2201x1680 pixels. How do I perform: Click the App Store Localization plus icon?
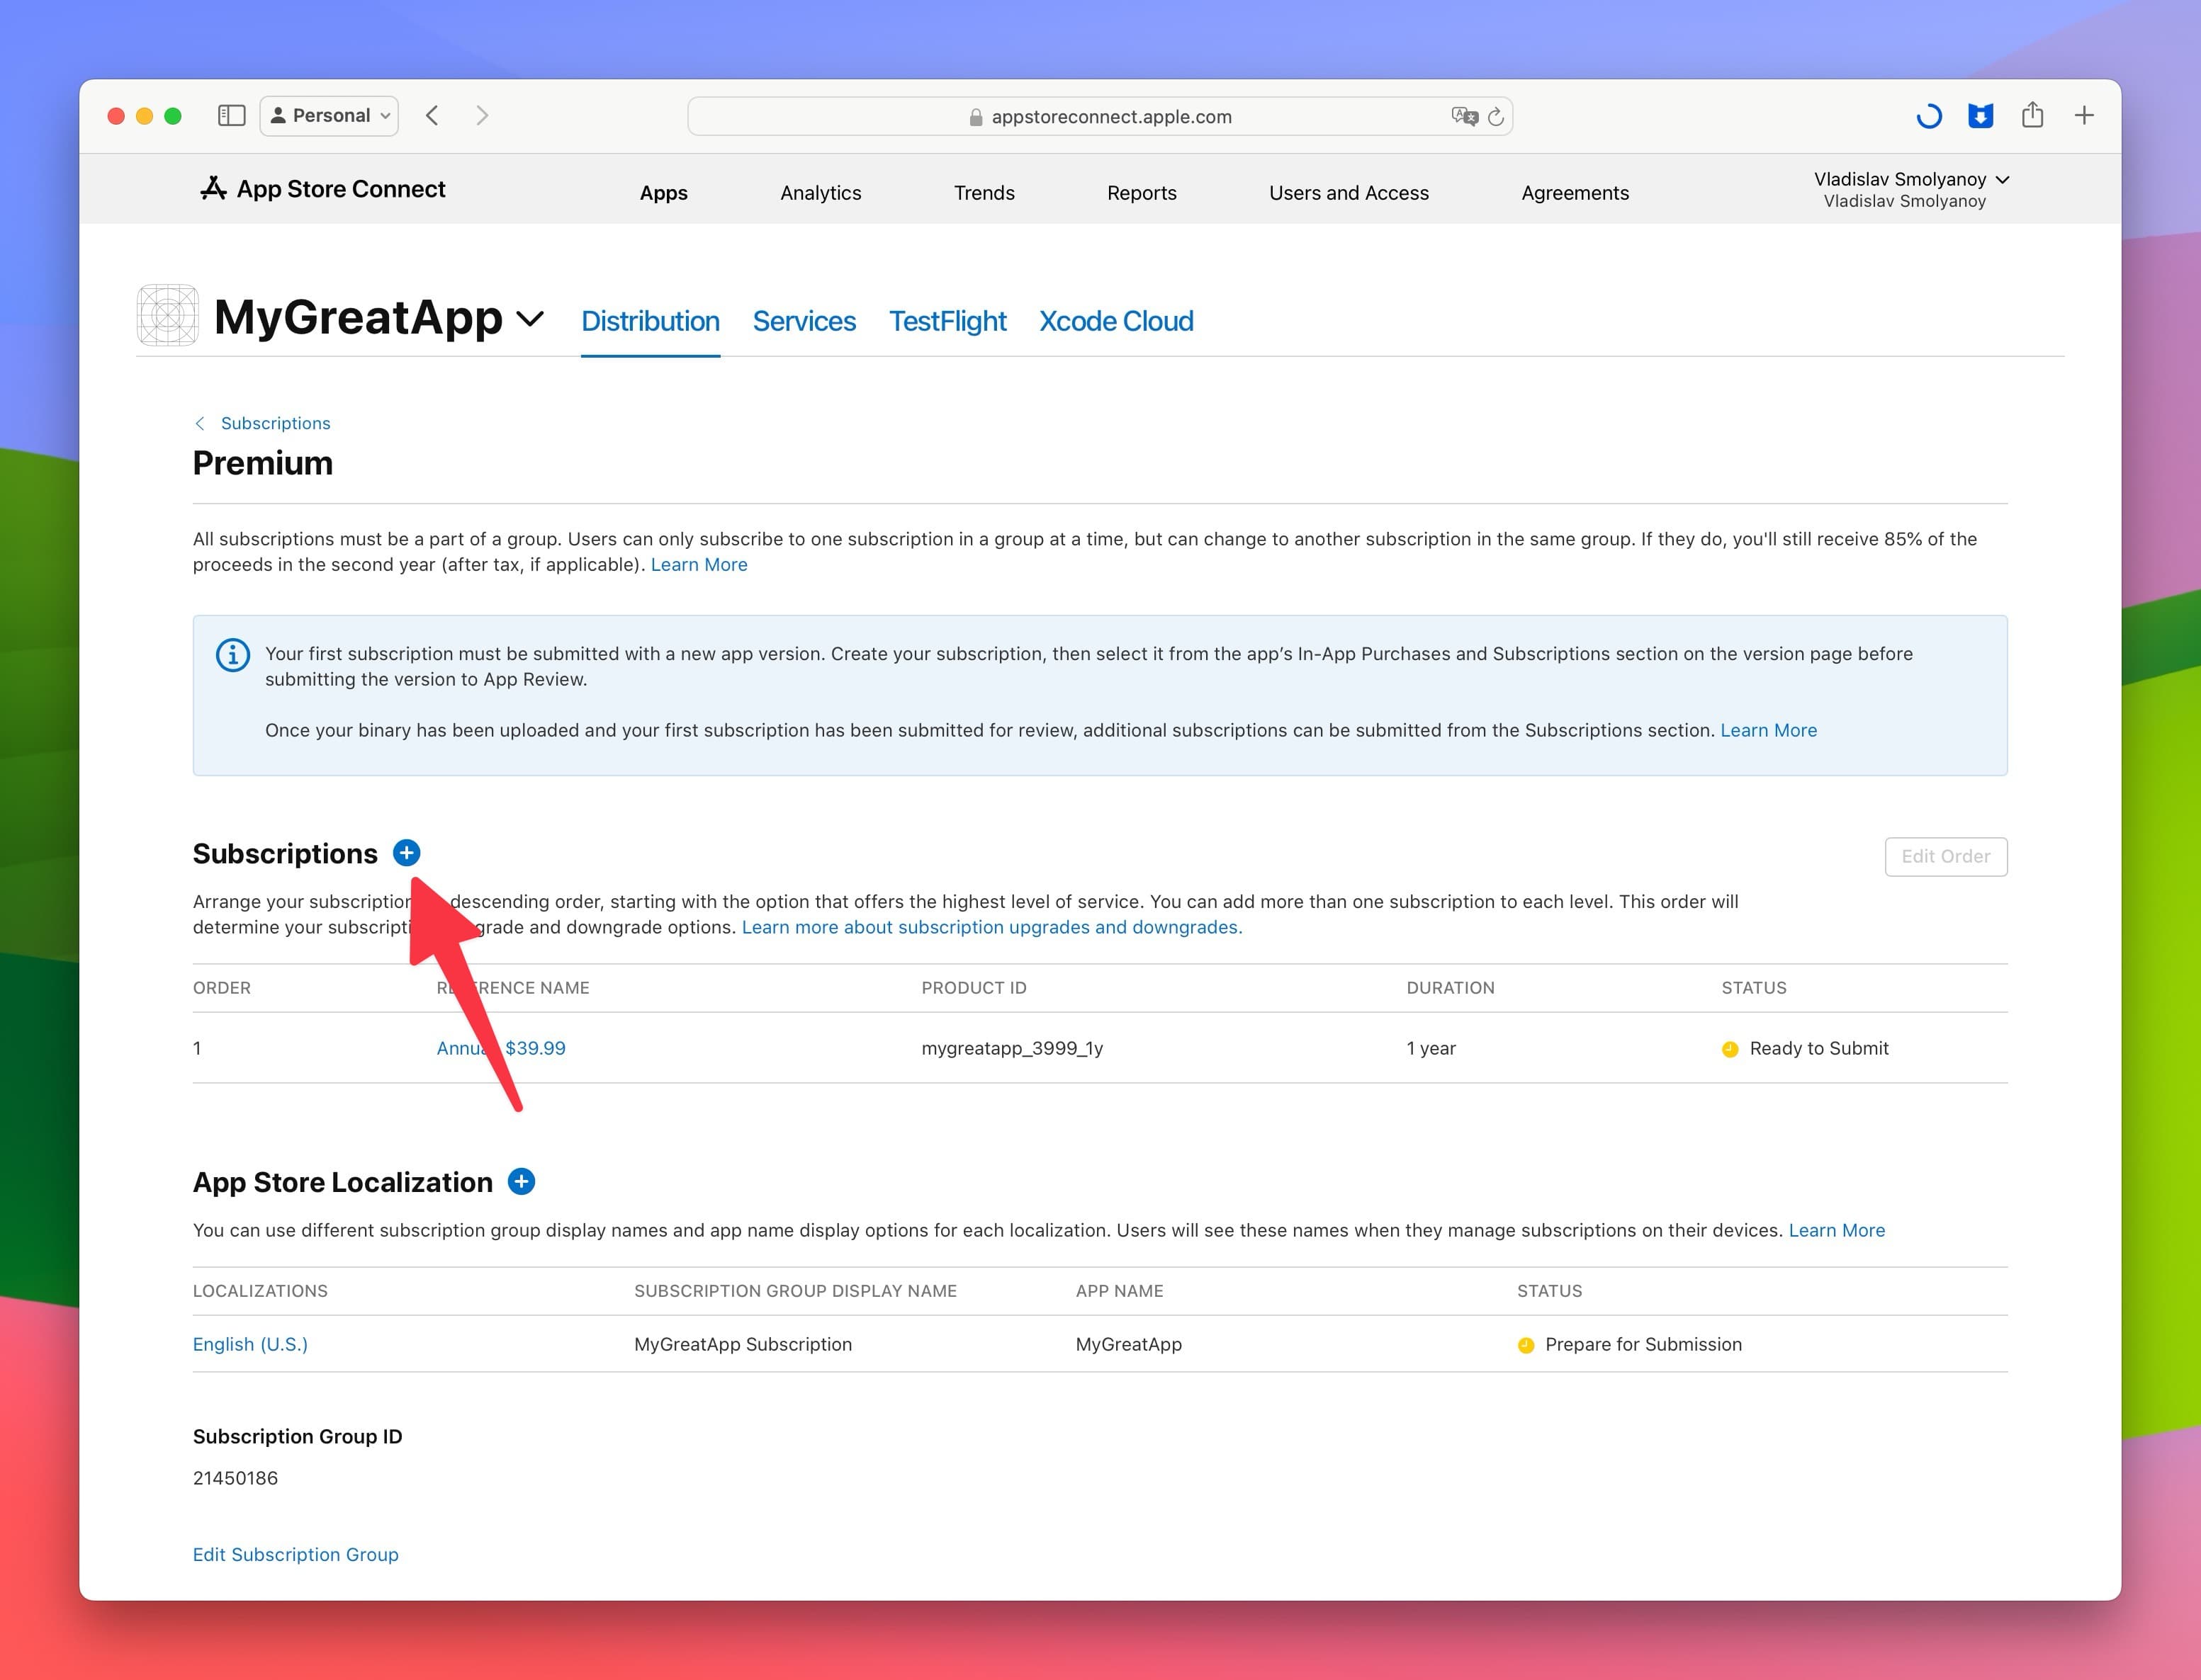coord(522,1182)
